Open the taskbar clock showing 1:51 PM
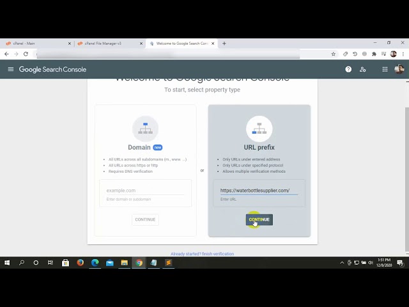 point(384,262)
